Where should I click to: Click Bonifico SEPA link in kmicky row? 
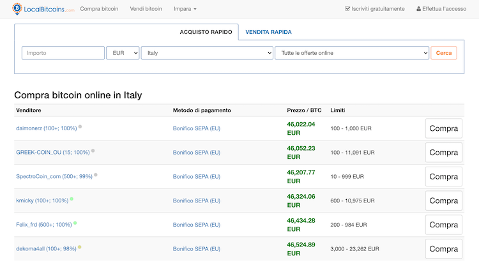[x=197, y=201]
